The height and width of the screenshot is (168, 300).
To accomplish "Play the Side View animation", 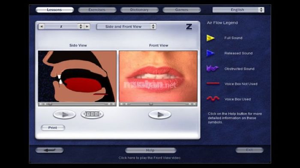I will 64,114.
